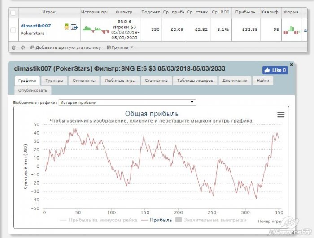Click the star badge icon beside dimastik007
314x238 pixels.
click(x=67, y=26)
